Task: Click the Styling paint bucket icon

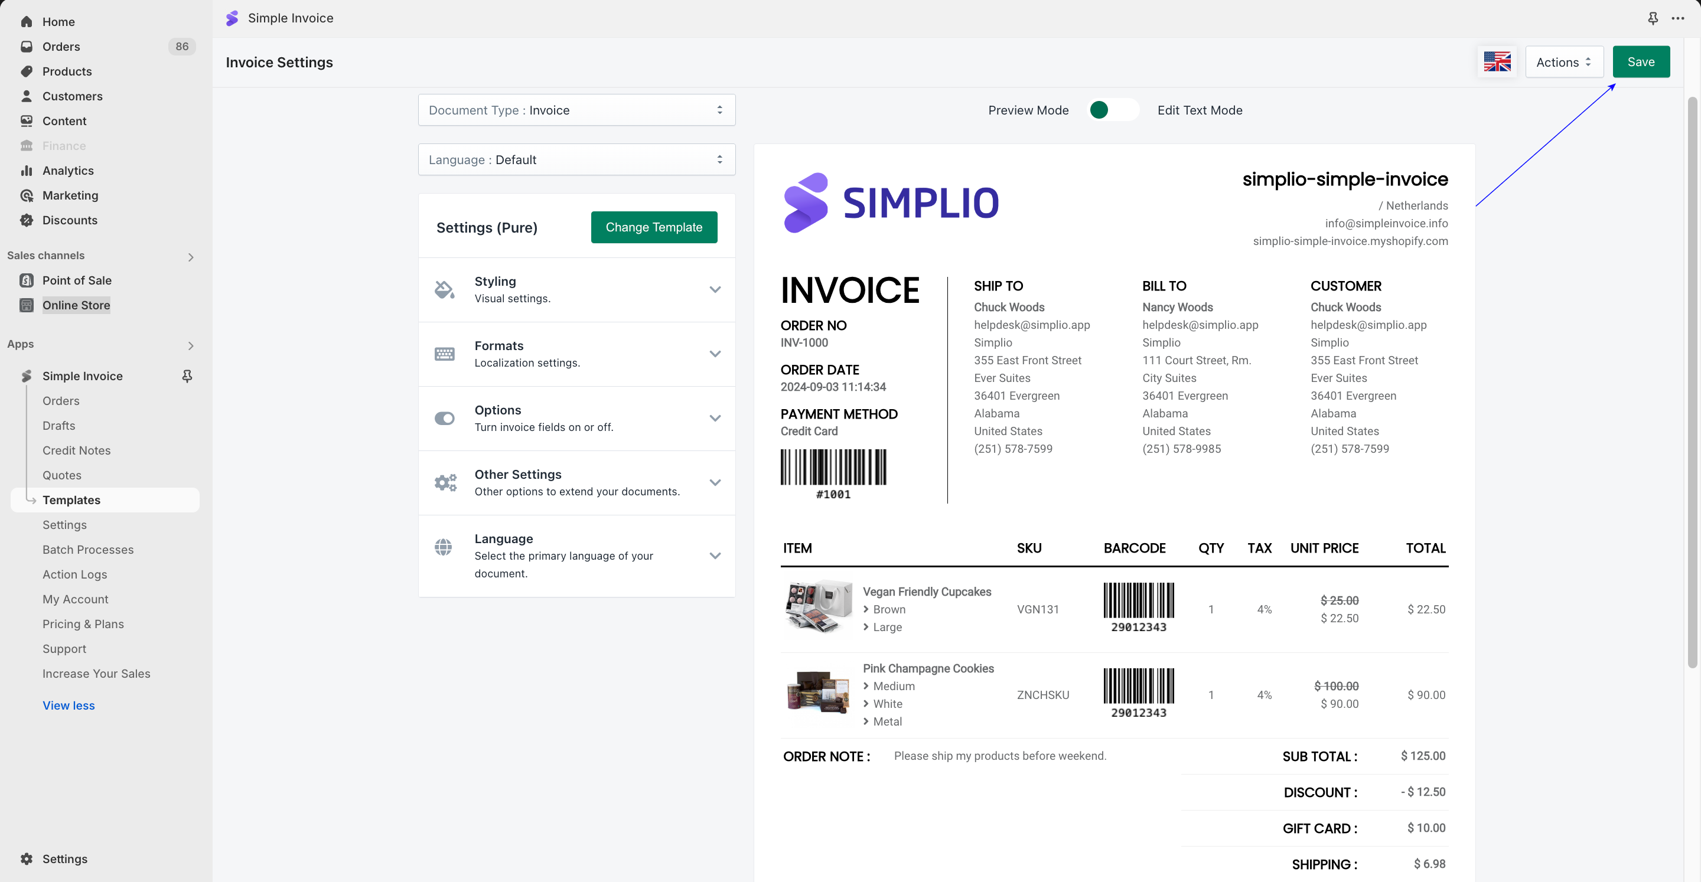Action: [x=444, y=290]
